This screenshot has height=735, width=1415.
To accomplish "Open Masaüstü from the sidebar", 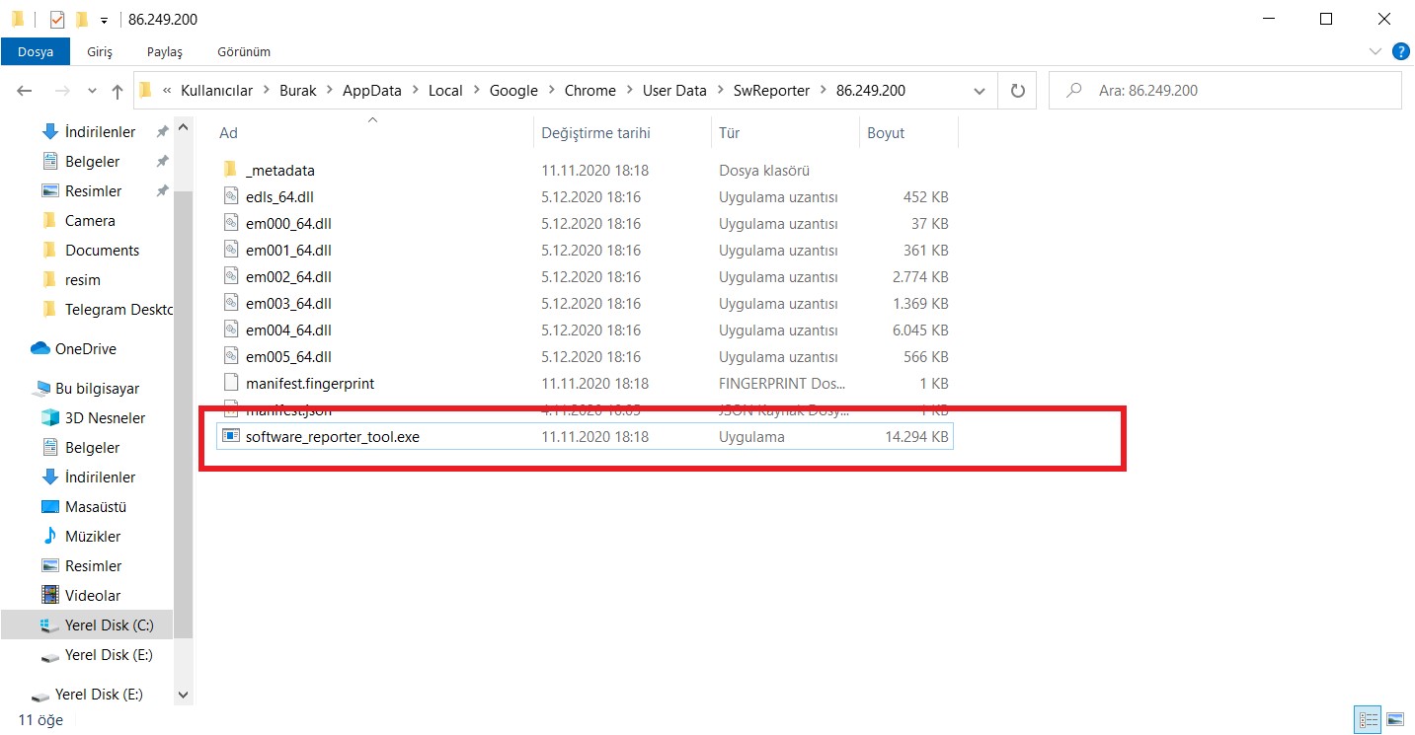I will (94, 506).
